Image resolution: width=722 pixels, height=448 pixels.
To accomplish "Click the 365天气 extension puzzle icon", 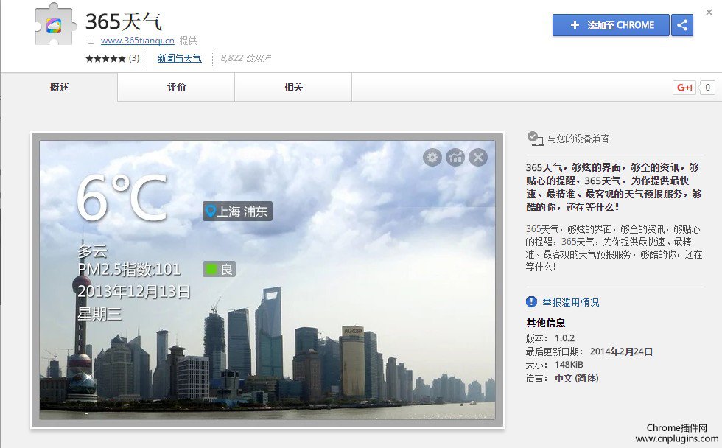I will pyautogui.click(x=55, y=24).
